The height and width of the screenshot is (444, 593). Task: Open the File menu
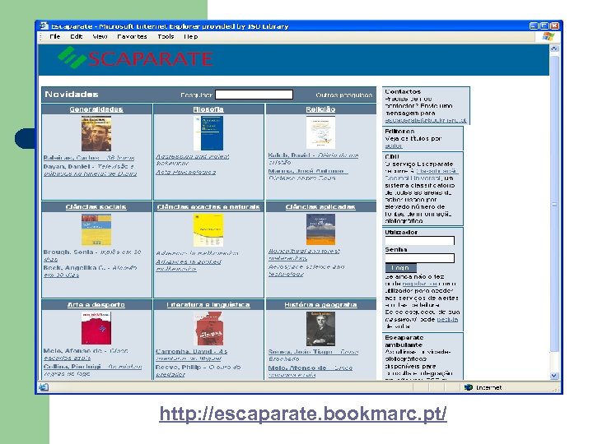[55, 37]
